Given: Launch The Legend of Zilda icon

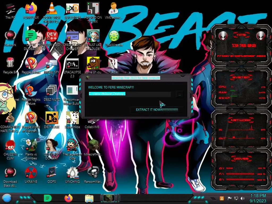Looking at the screenshot, I should [72, 150].
